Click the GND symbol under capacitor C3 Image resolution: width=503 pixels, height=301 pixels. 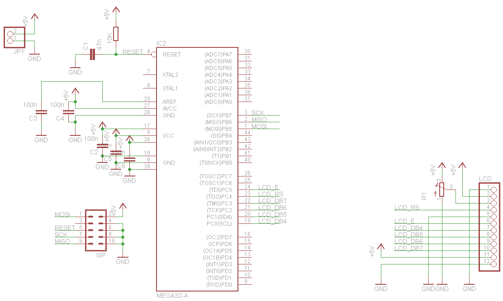coord(41,138)
